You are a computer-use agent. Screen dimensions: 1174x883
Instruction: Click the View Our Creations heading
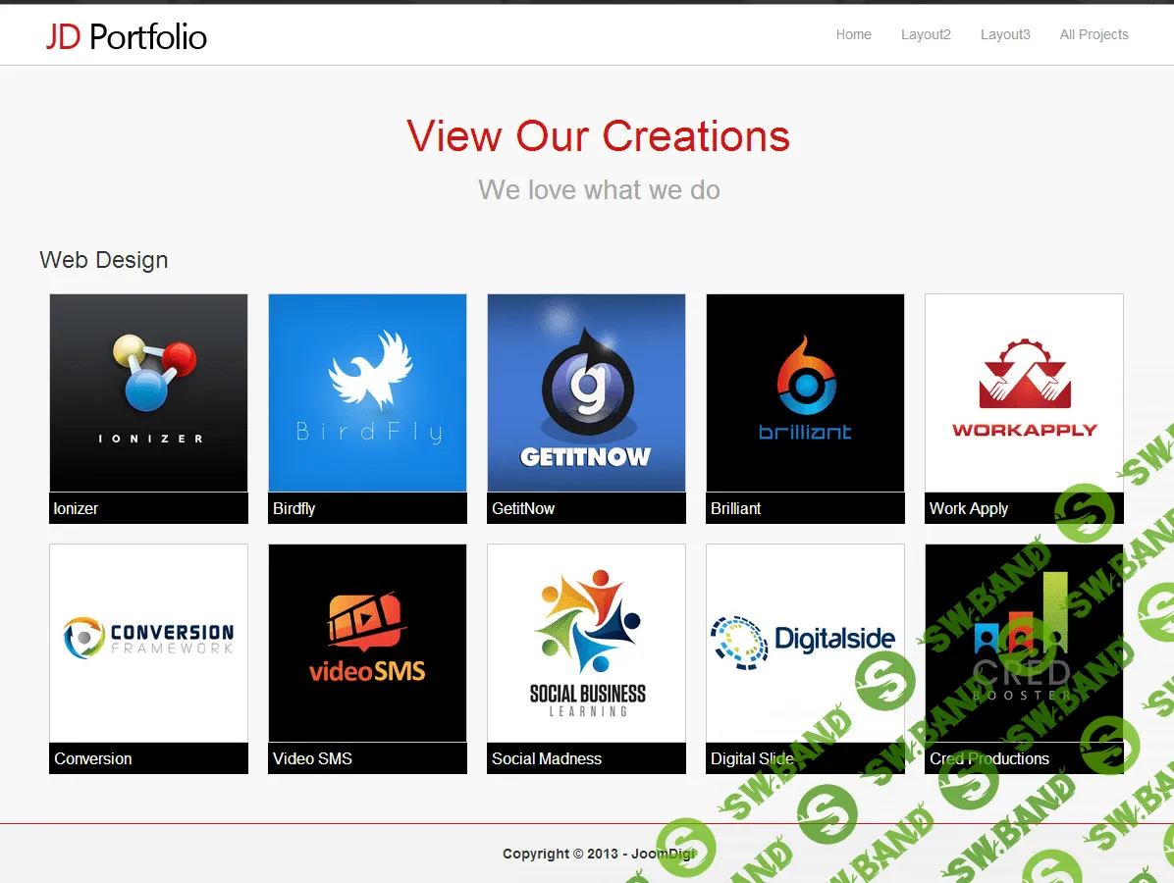[598, 136]
